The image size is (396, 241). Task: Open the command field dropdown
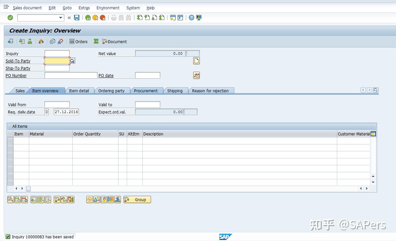[60, 18]
